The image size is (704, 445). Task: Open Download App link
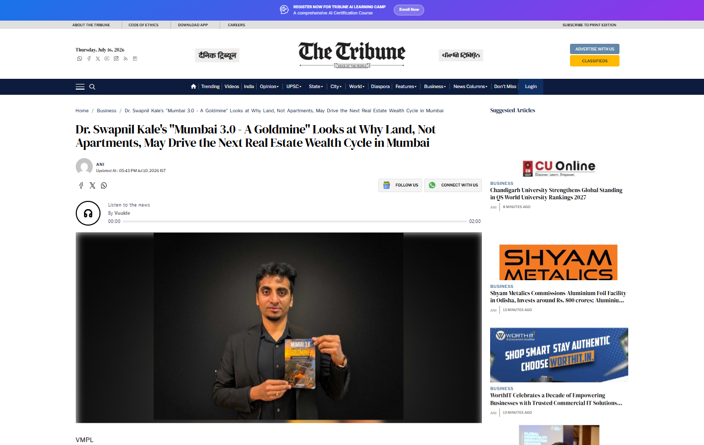[193, 25]
